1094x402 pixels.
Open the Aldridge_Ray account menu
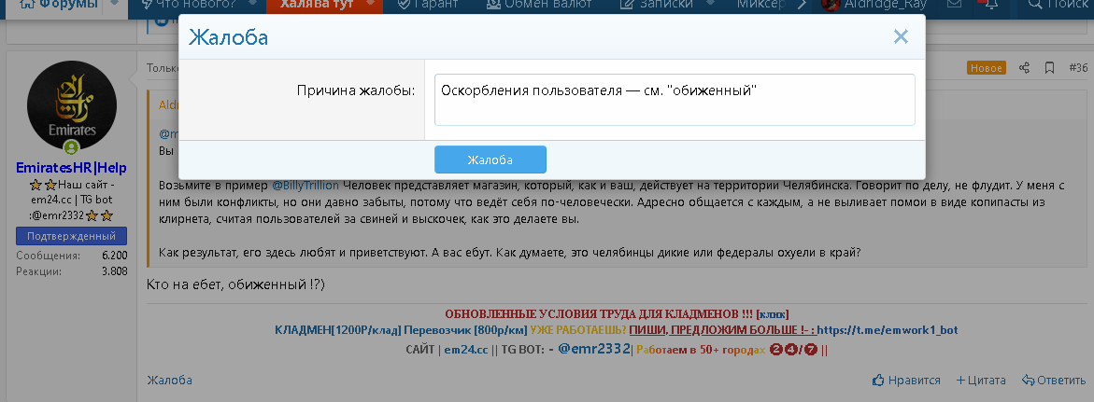874,5
